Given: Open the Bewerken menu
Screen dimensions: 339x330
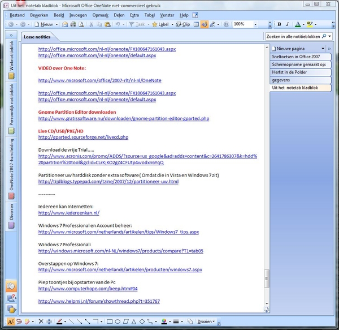Looking at the screenshot, I should coord(39,15).
